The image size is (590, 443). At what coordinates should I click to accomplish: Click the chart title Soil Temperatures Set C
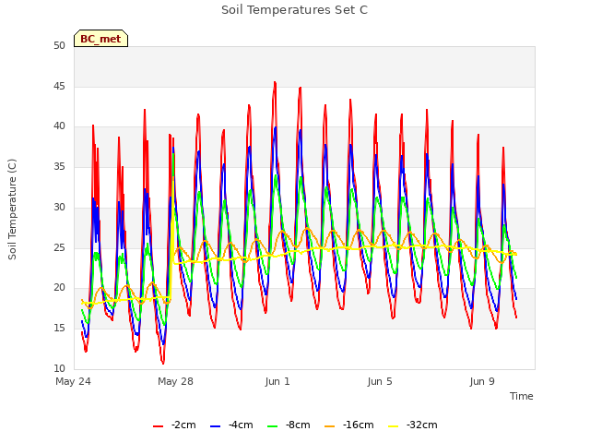point(295,10)
